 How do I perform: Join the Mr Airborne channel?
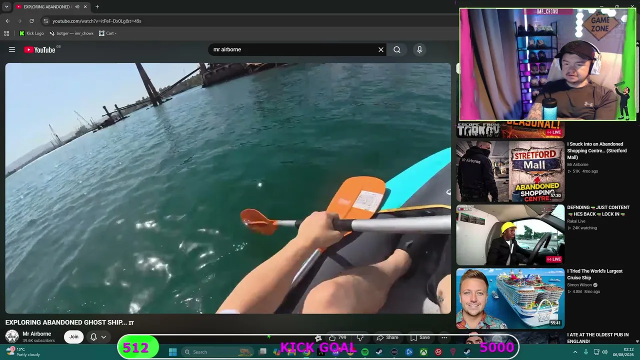click(x=74, y=336)
